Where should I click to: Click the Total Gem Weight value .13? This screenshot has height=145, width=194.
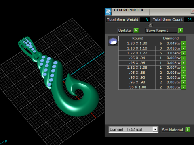point(145,20)
